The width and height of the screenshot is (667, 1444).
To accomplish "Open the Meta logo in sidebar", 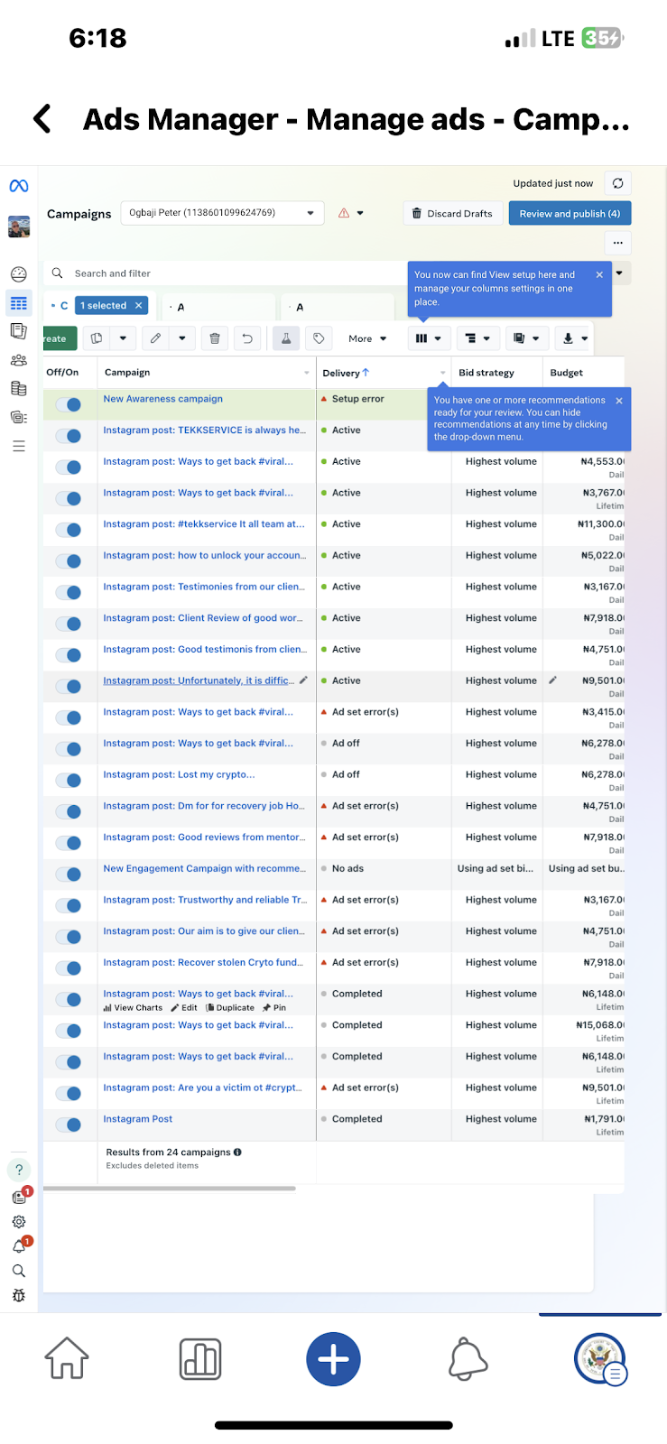I will 19,186.
